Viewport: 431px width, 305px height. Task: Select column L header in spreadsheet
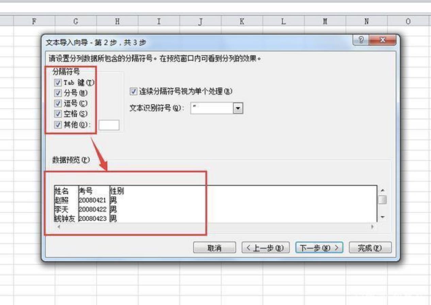283,21
